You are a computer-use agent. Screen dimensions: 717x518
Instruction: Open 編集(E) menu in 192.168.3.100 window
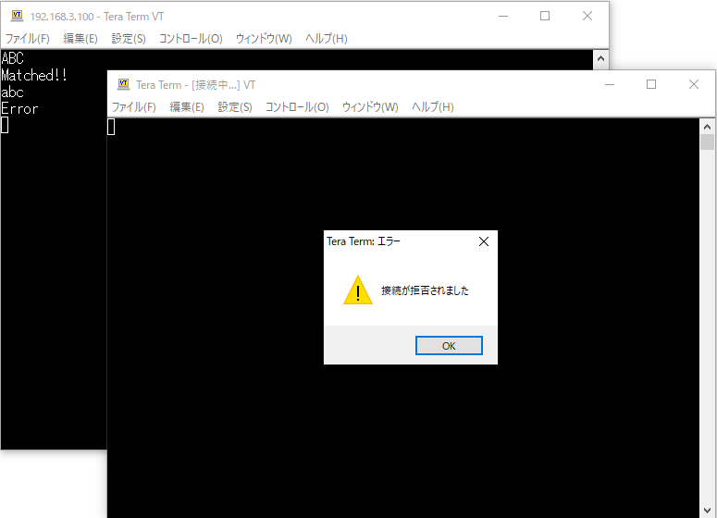pyautogui.click(x=80, y=39)
